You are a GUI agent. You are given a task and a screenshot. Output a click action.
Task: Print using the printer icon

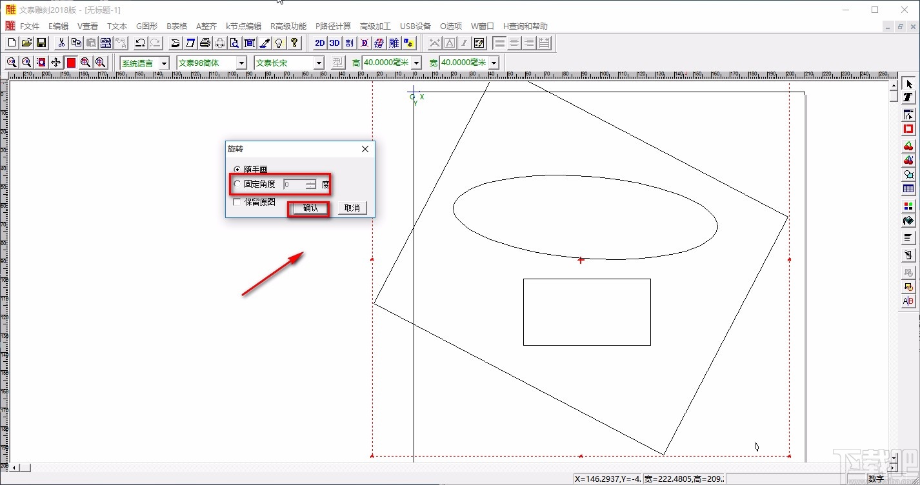click(x=205, y=43)
